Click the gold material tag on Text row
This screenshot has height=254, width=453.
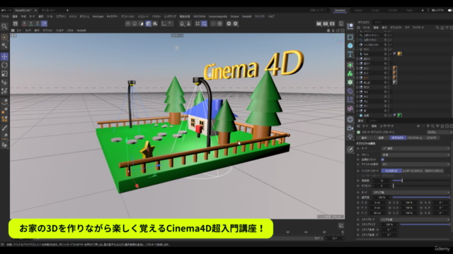(x=399, y=54)
